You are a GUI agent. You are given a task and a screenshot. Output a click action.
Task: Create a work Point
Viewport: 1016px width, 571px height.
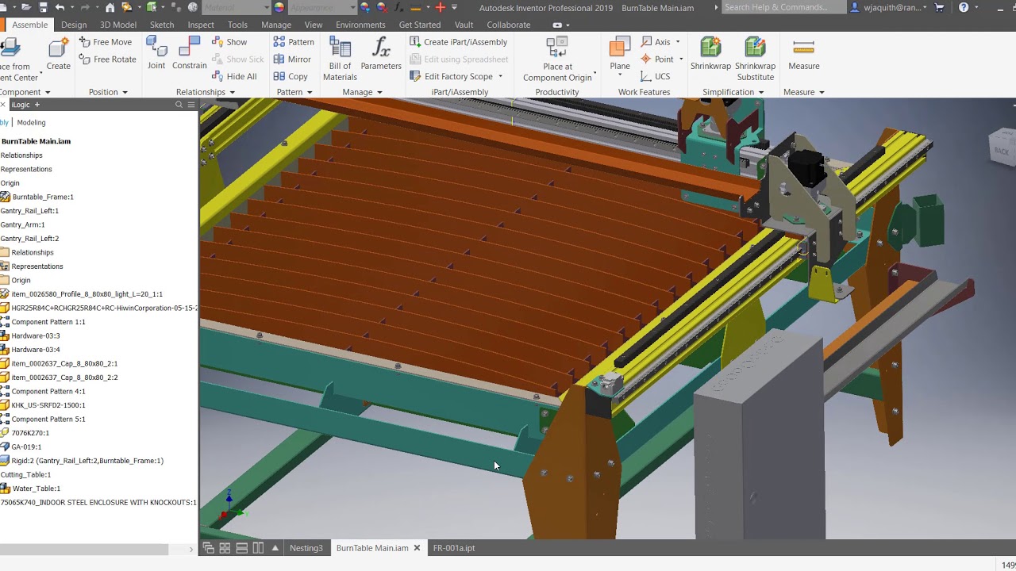tap(658, 59)
